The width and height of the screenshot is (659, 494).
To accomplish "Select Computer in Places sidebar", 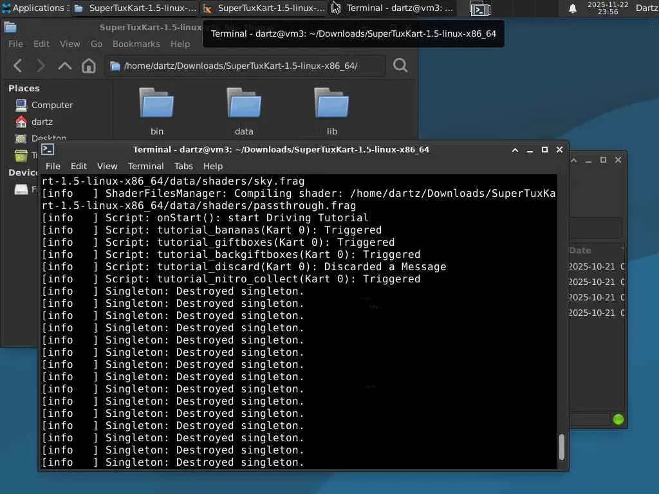I will pyautogui.click(x=44, y=105).
